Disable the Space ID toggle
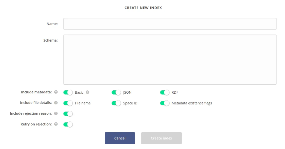 coord(116,103)
